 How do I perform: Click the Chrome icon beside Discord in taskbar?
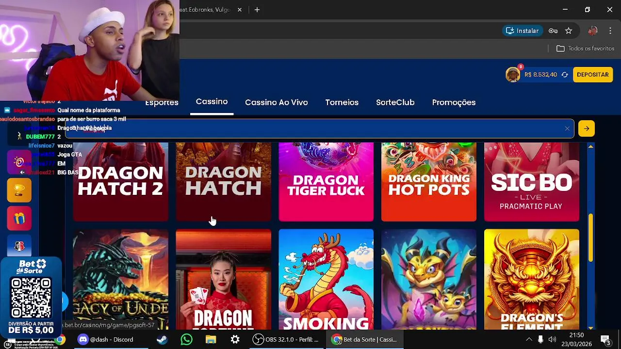tap(60, 340)
